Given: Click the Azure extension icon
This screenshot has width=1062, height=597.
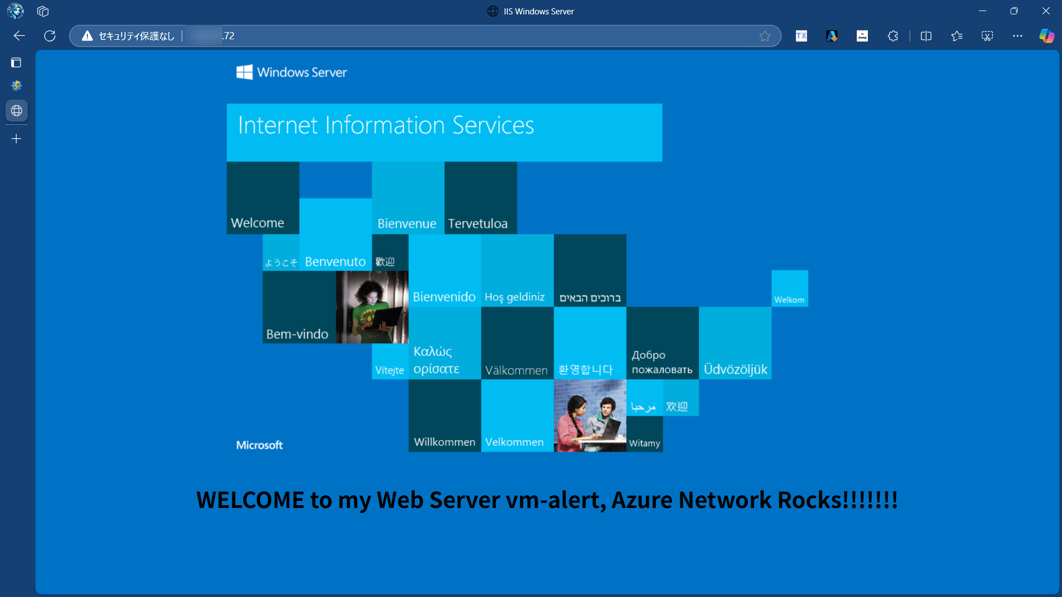Looking at the screenshot, I should tap(831, 36).
